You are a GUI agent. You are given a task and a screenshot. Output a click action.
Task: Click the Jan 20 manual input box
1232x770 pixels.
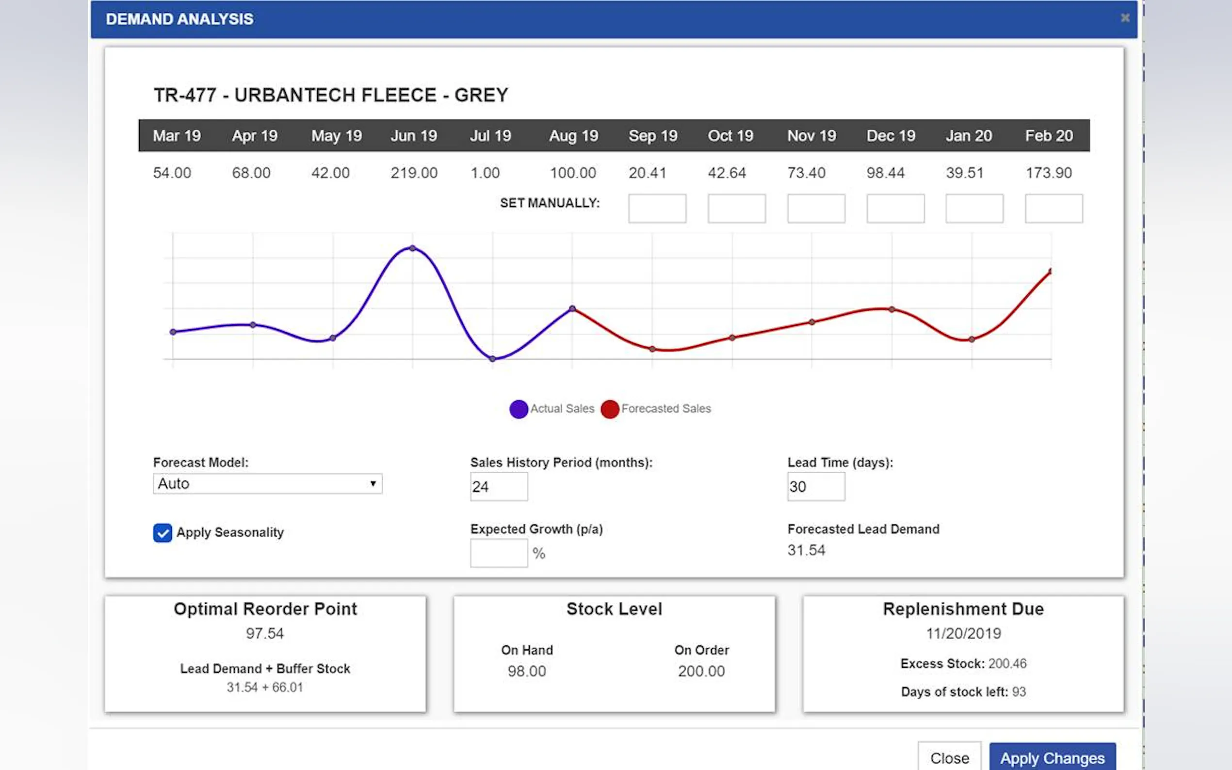(974, 209)
